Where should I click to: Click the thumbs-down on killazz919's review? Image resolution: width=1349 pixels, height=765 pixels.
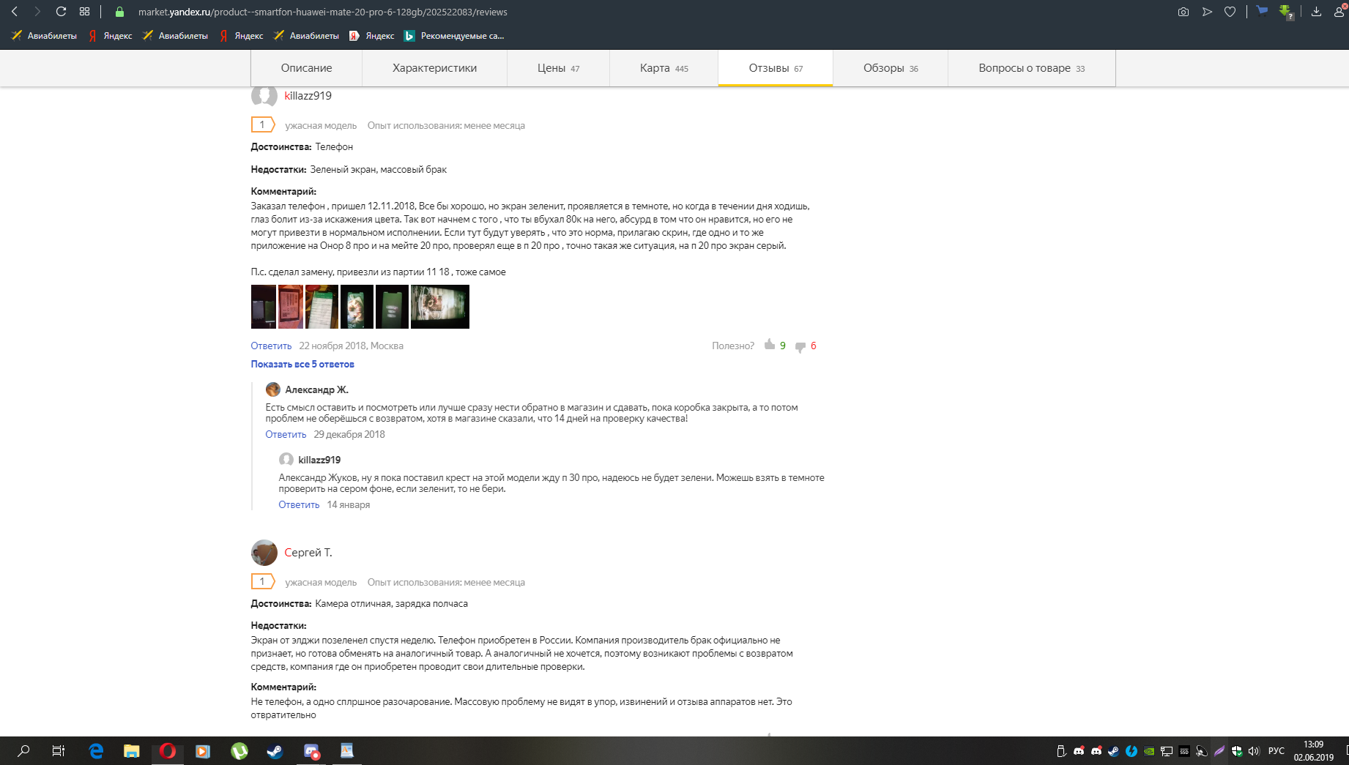[x=800, y=347]
